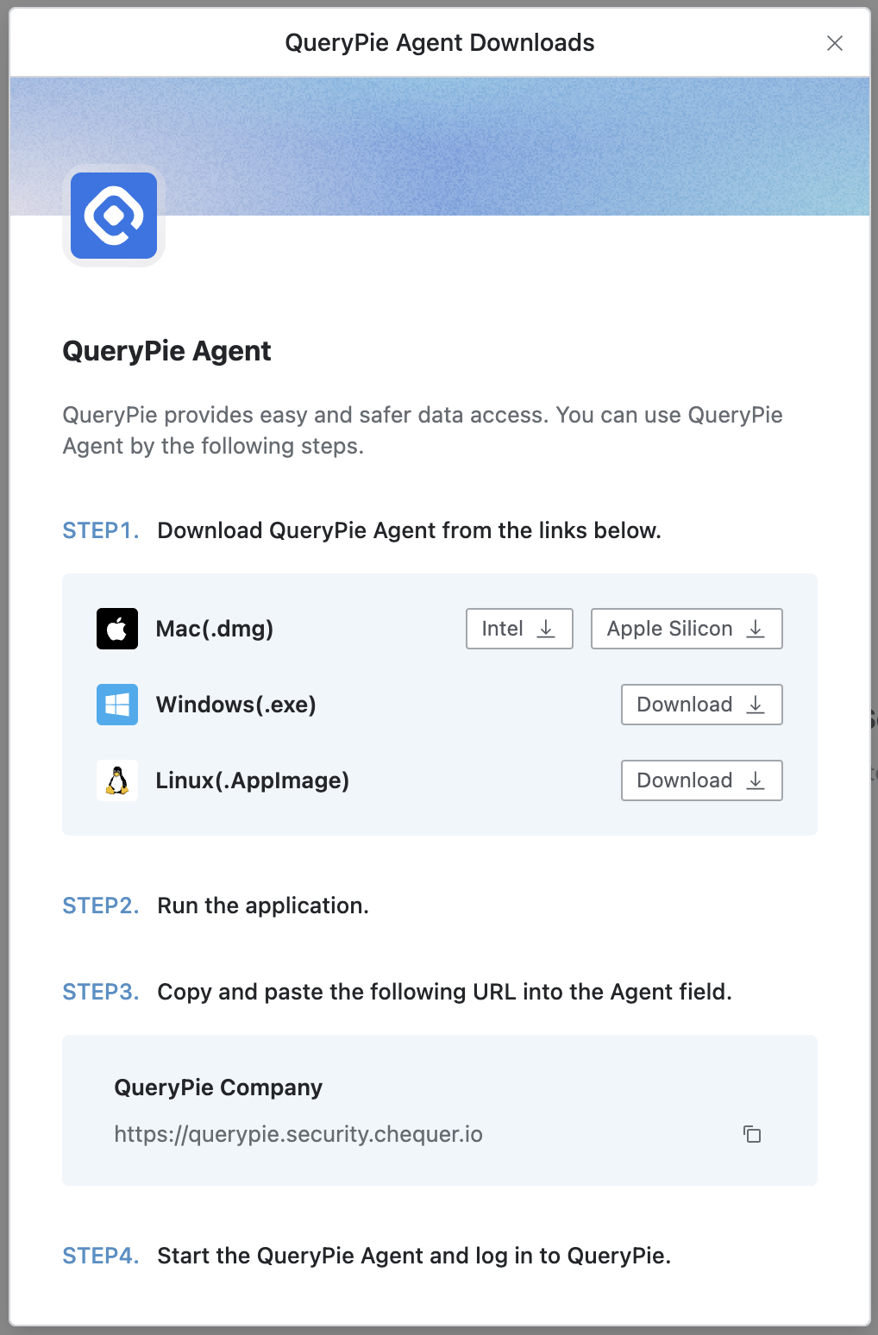
Task: Click the 'STEP1.' label
Action: click(x=101, y=530)
